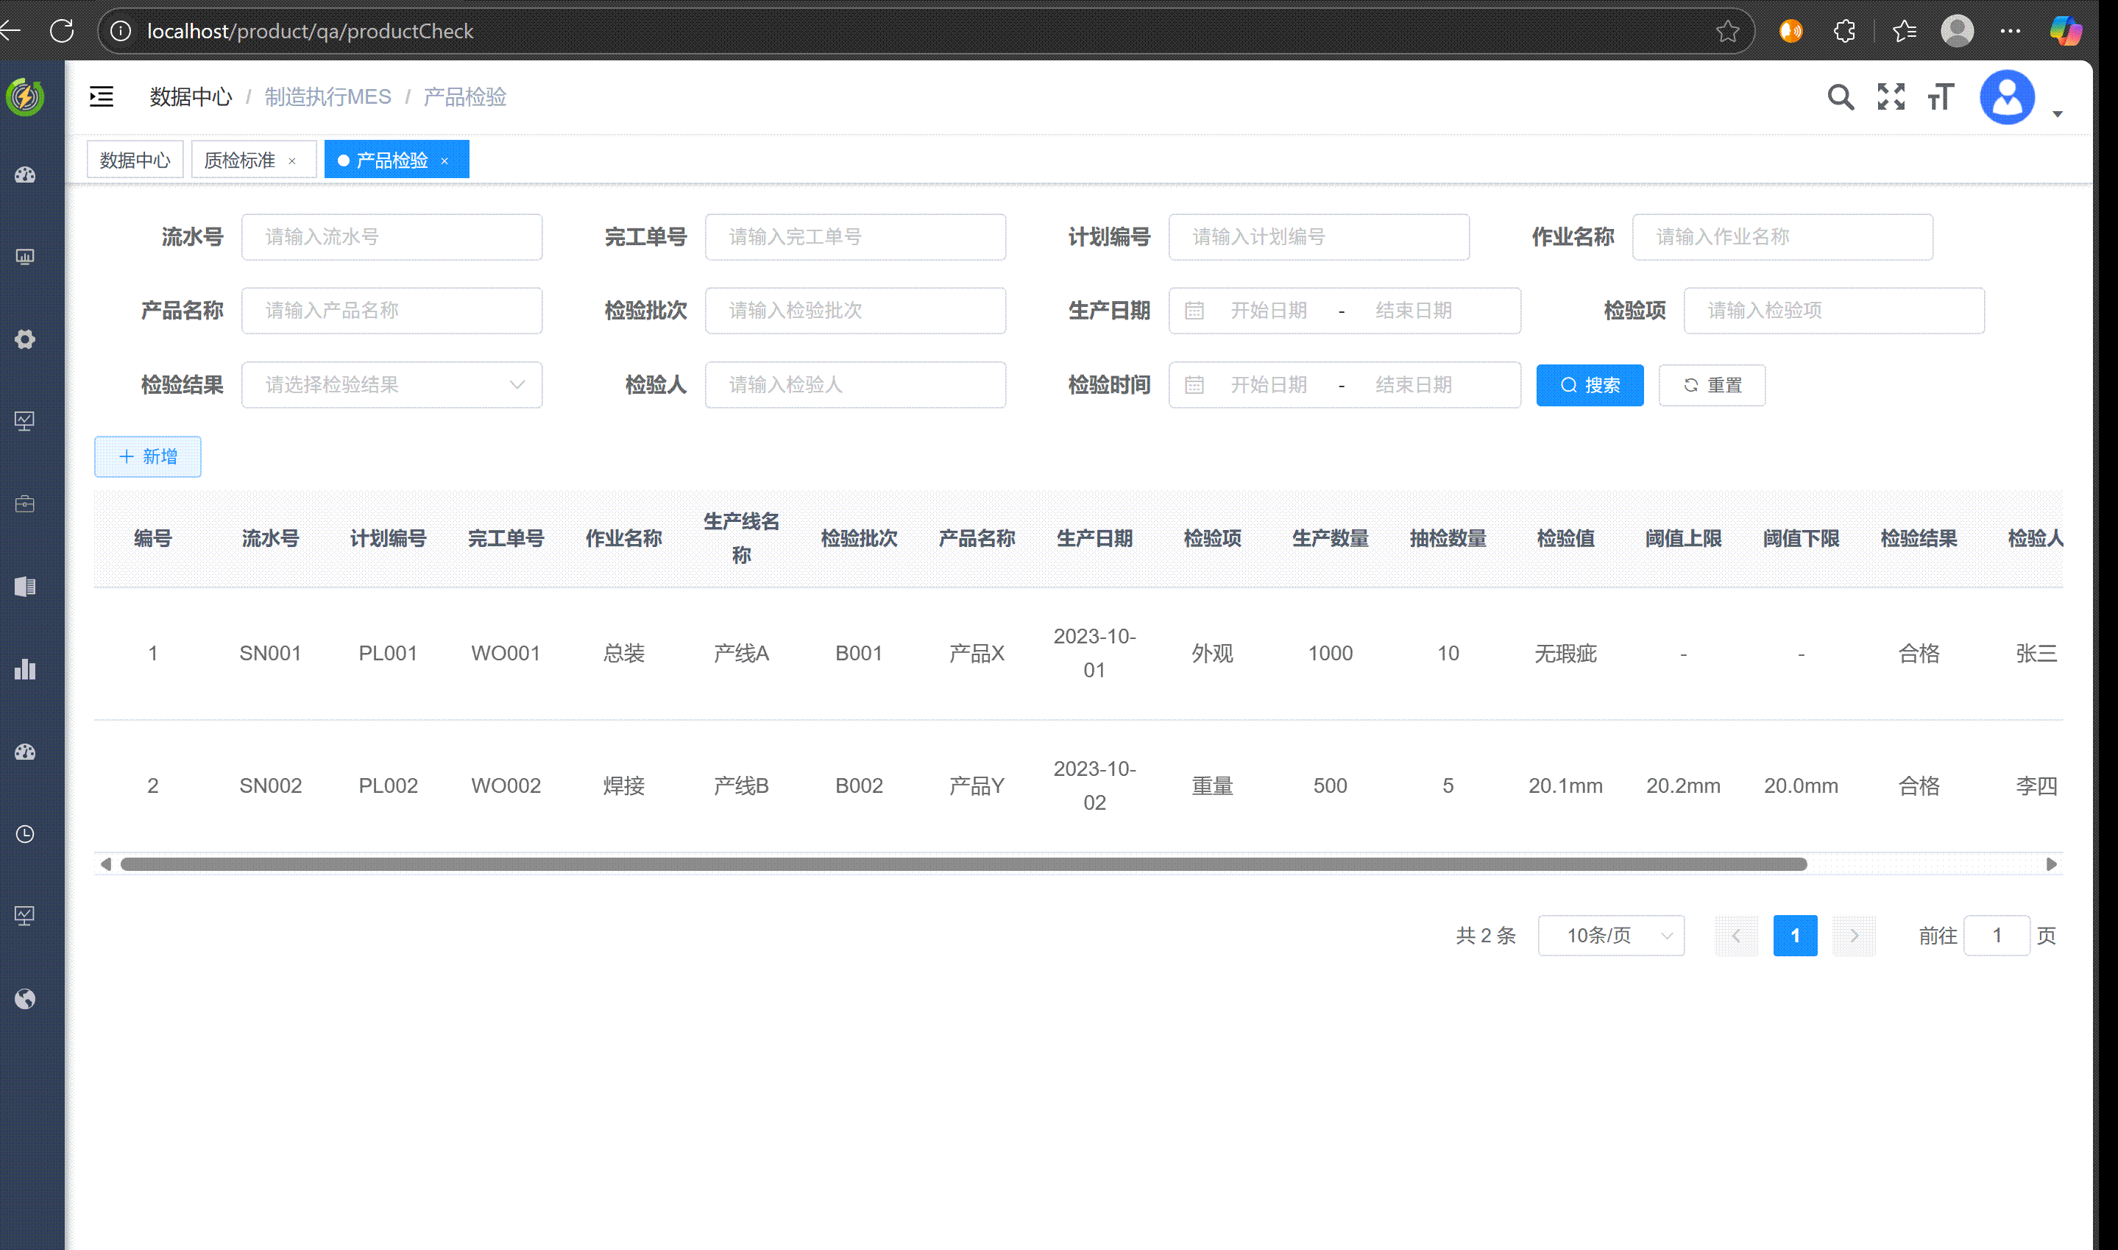
Task: Click the gear icon in left sidebar
Action: coord(25,339)
